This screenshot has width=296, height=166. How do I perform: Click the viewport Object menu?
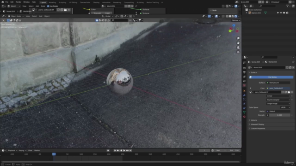pos(47,16)
